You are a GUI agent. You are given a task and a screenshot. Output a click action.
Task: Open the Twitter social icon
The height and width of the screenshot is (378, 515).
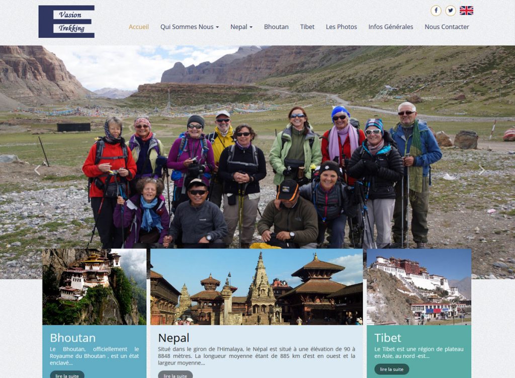[450, 11]
